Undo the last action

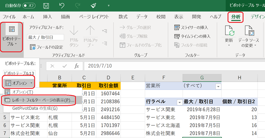(62, 6)
